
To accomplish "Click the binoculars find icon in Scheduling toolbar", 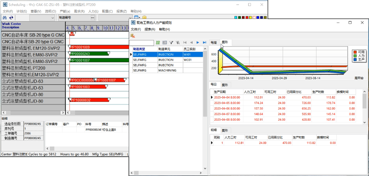I will [x=4, y=18].
